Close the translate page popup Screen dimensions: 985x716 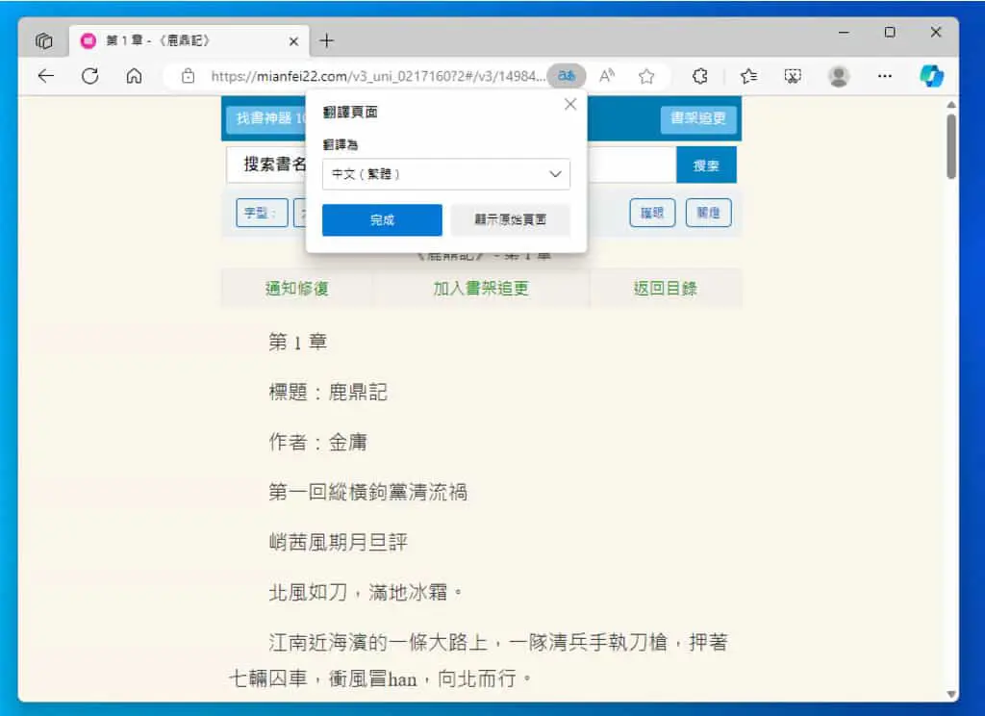570,104
